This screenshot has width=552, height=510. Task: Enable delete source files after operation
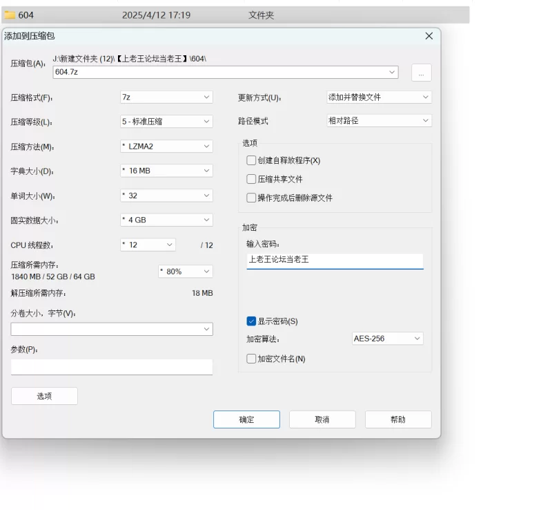[x=251, y=198]
